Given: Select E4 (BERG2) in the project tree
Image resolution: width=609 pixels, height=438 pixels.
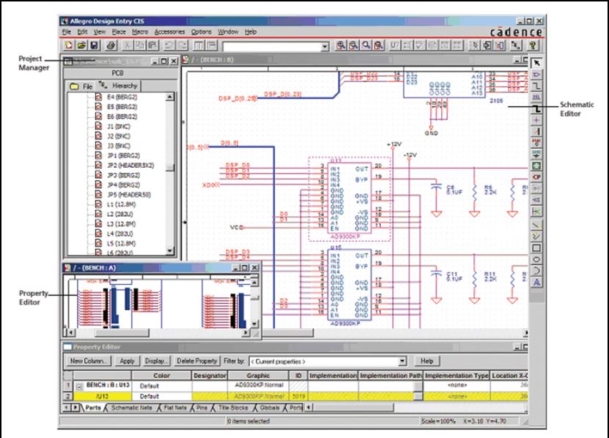Looking at the screenshot, I should (x=122, y=97).
